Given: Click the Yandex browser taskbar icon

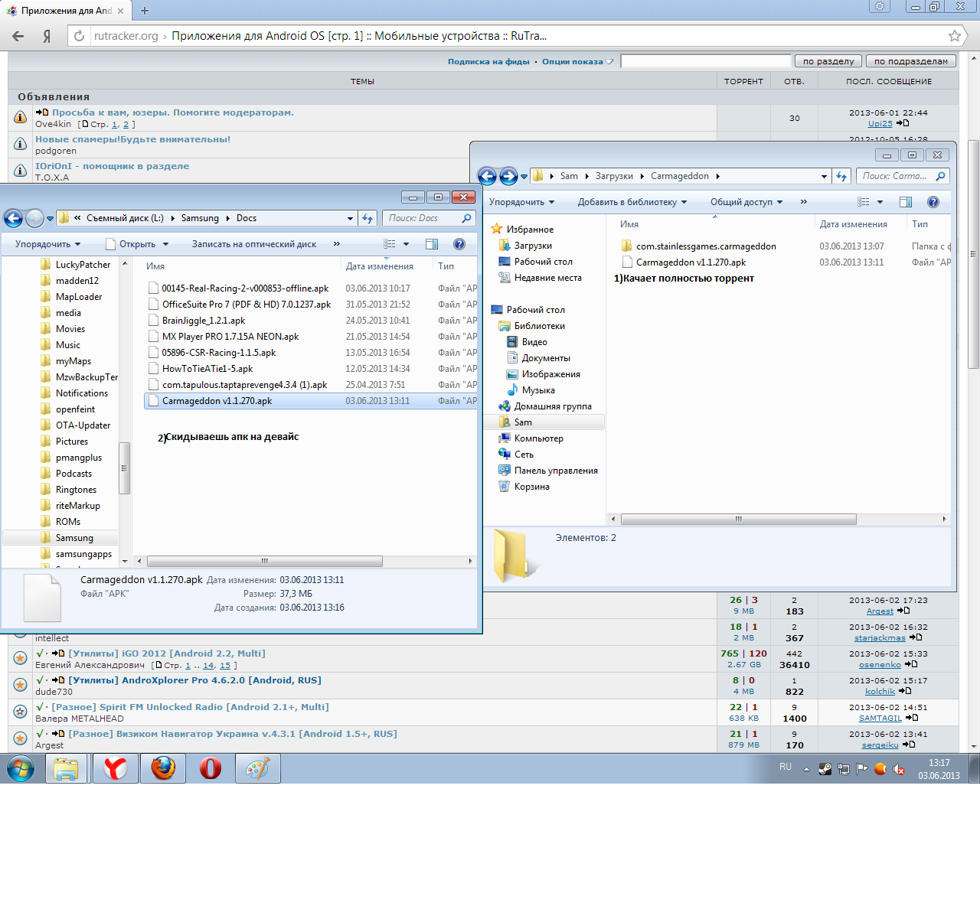Looking at the screenshot, I should point(116,768).
